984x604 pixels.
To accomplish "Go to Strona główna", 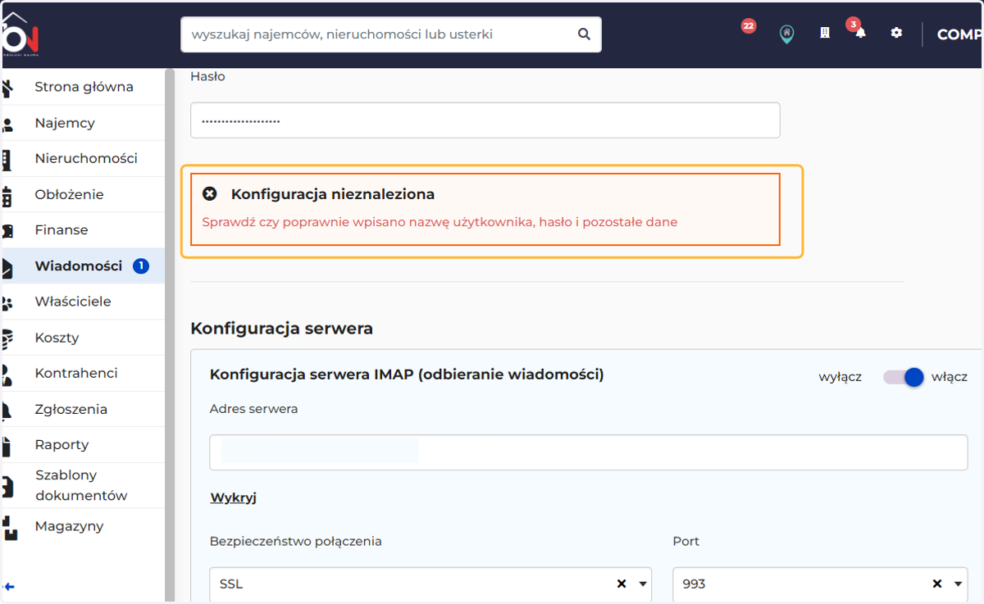I will pos(84,87).
